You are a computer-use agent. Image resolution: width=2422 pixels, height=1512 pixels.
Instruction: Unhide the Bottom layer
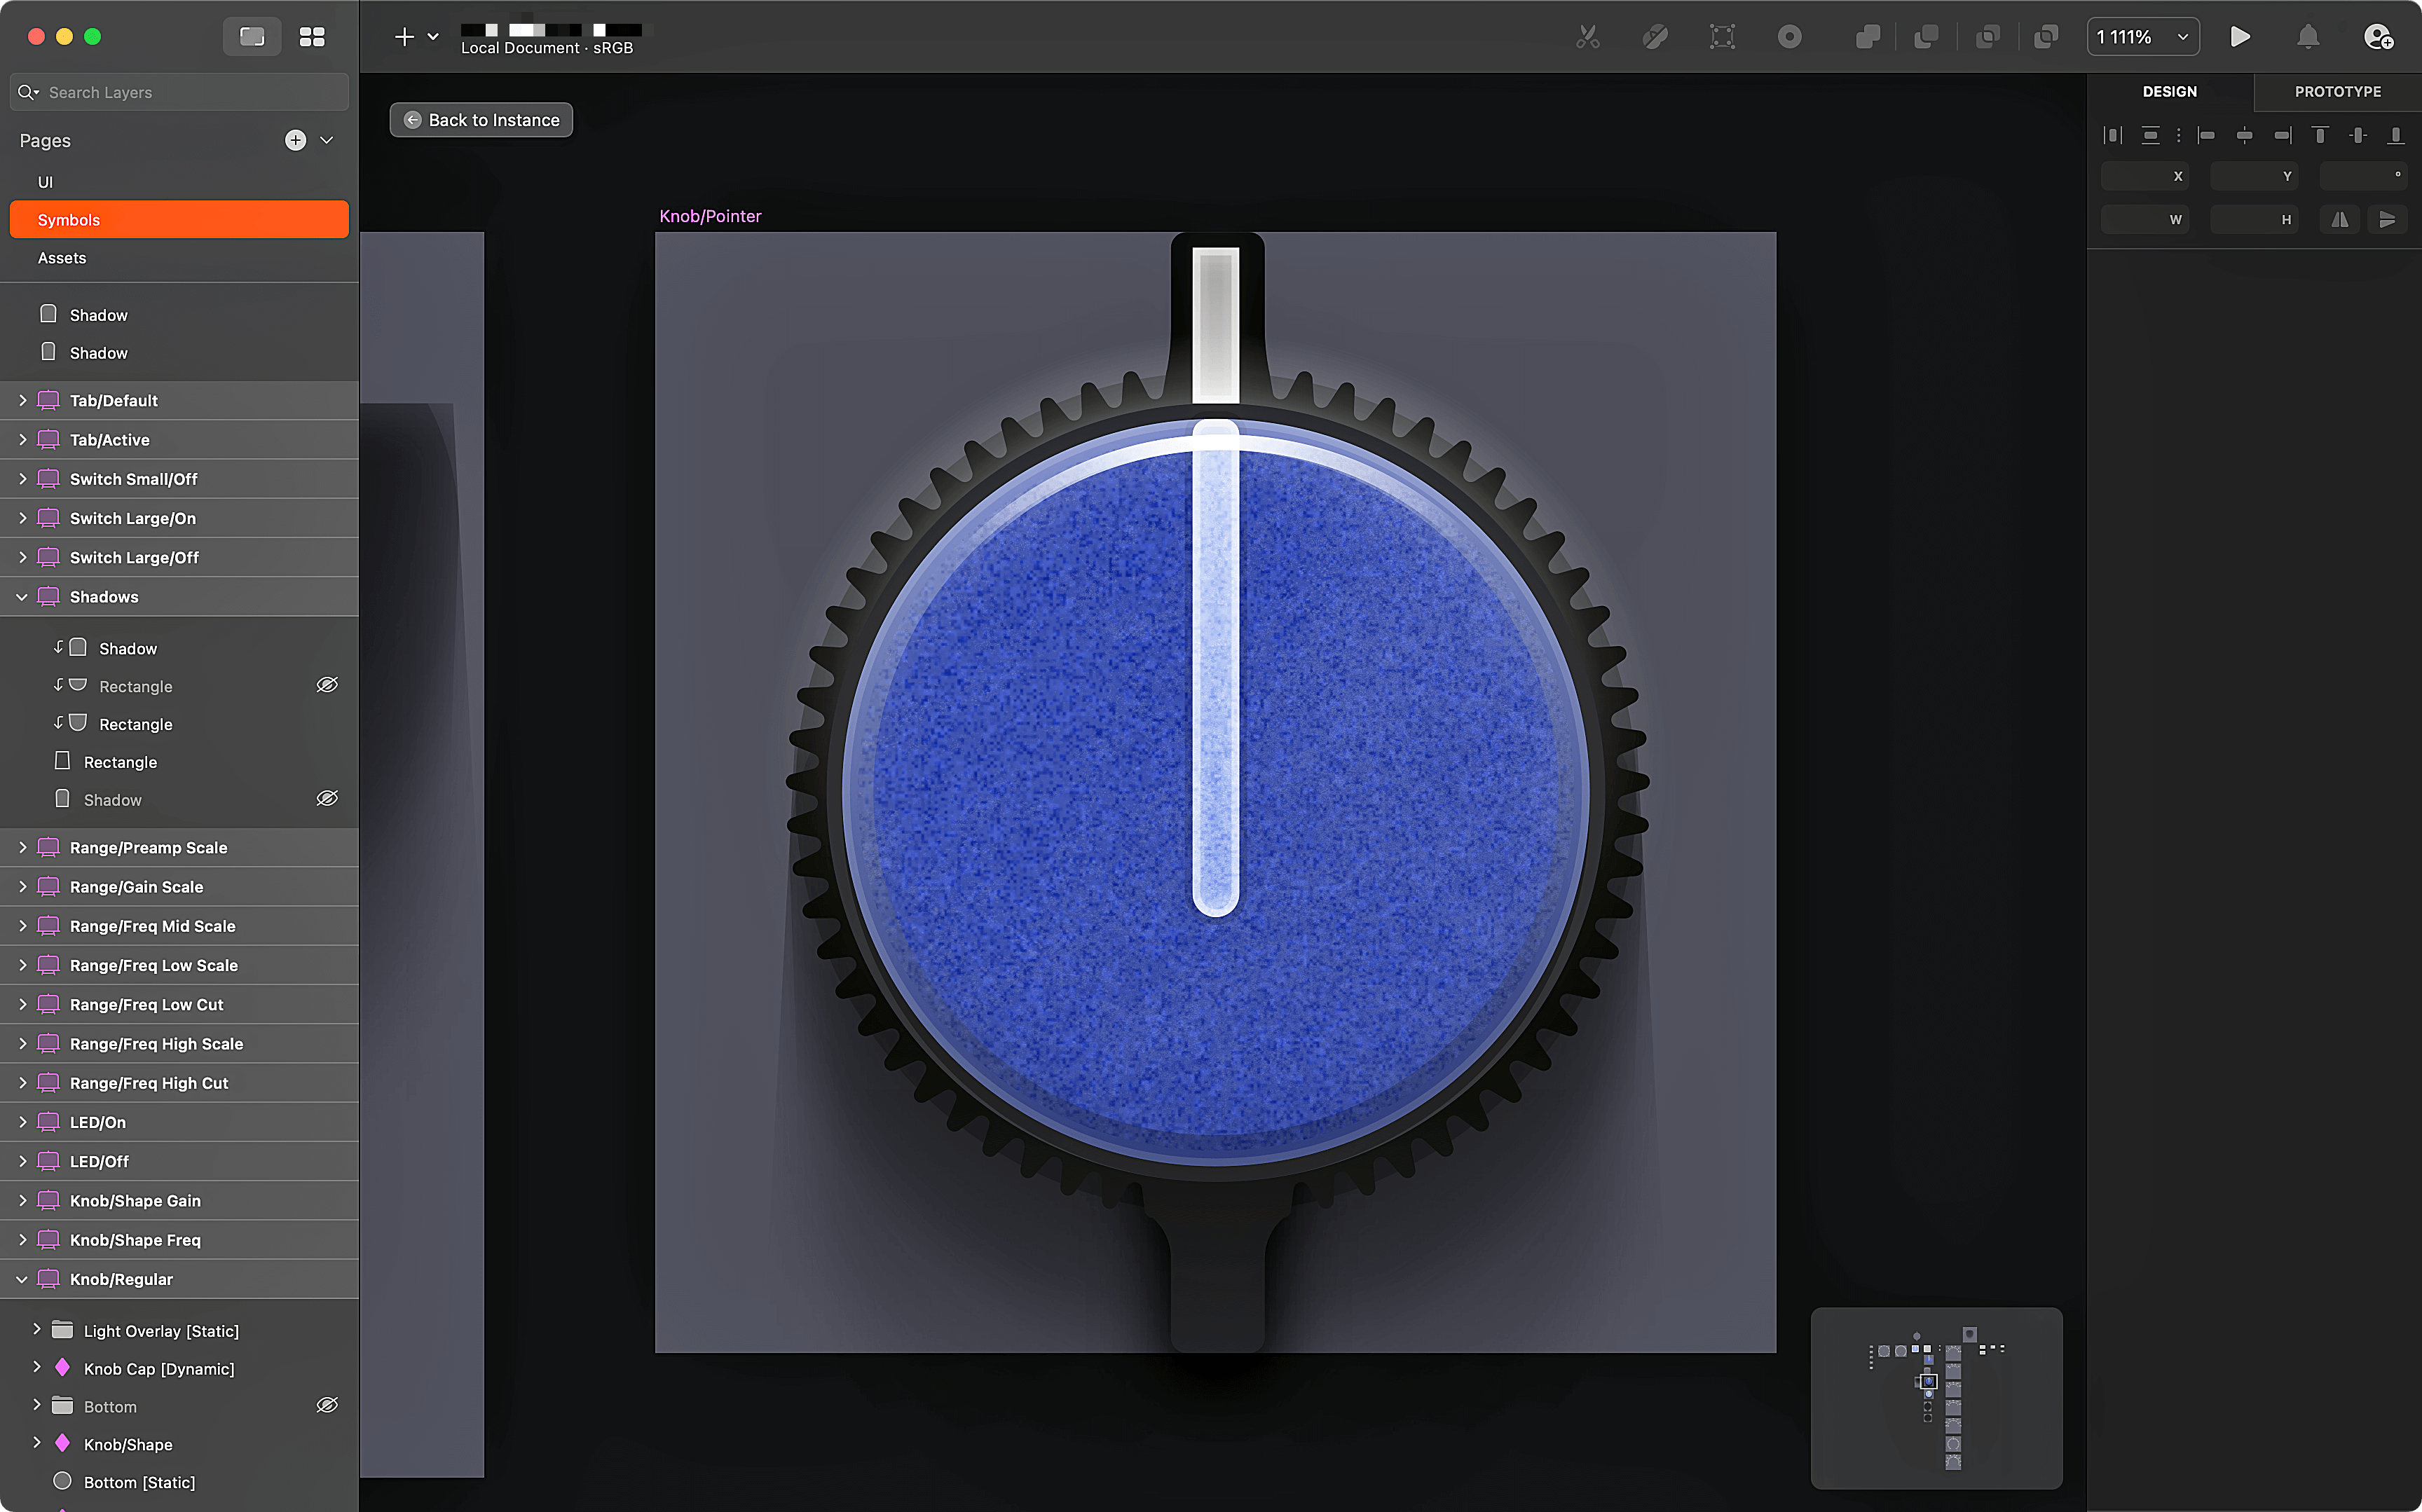point(327,1405)
